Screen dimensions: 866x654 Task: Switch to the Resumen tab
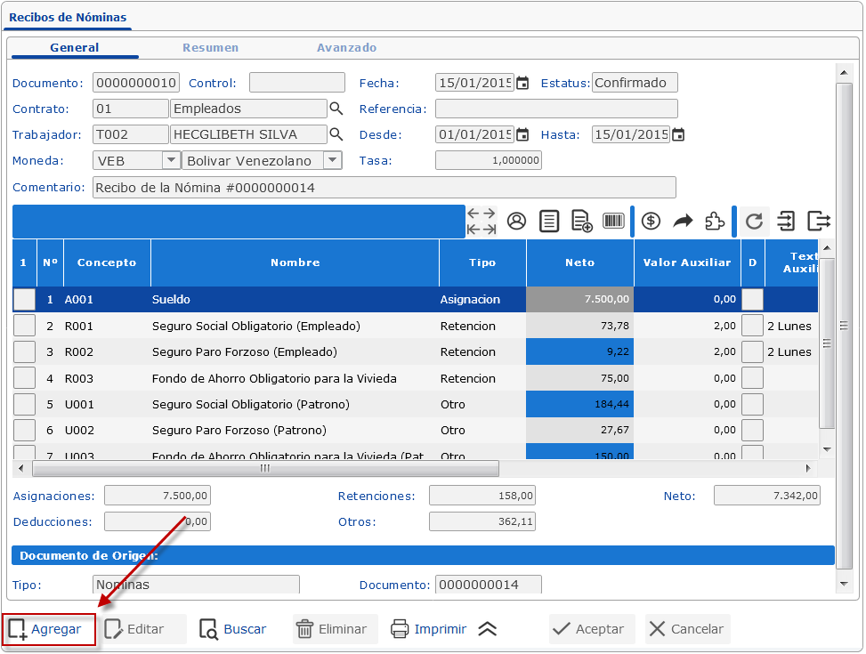(210, 48)
